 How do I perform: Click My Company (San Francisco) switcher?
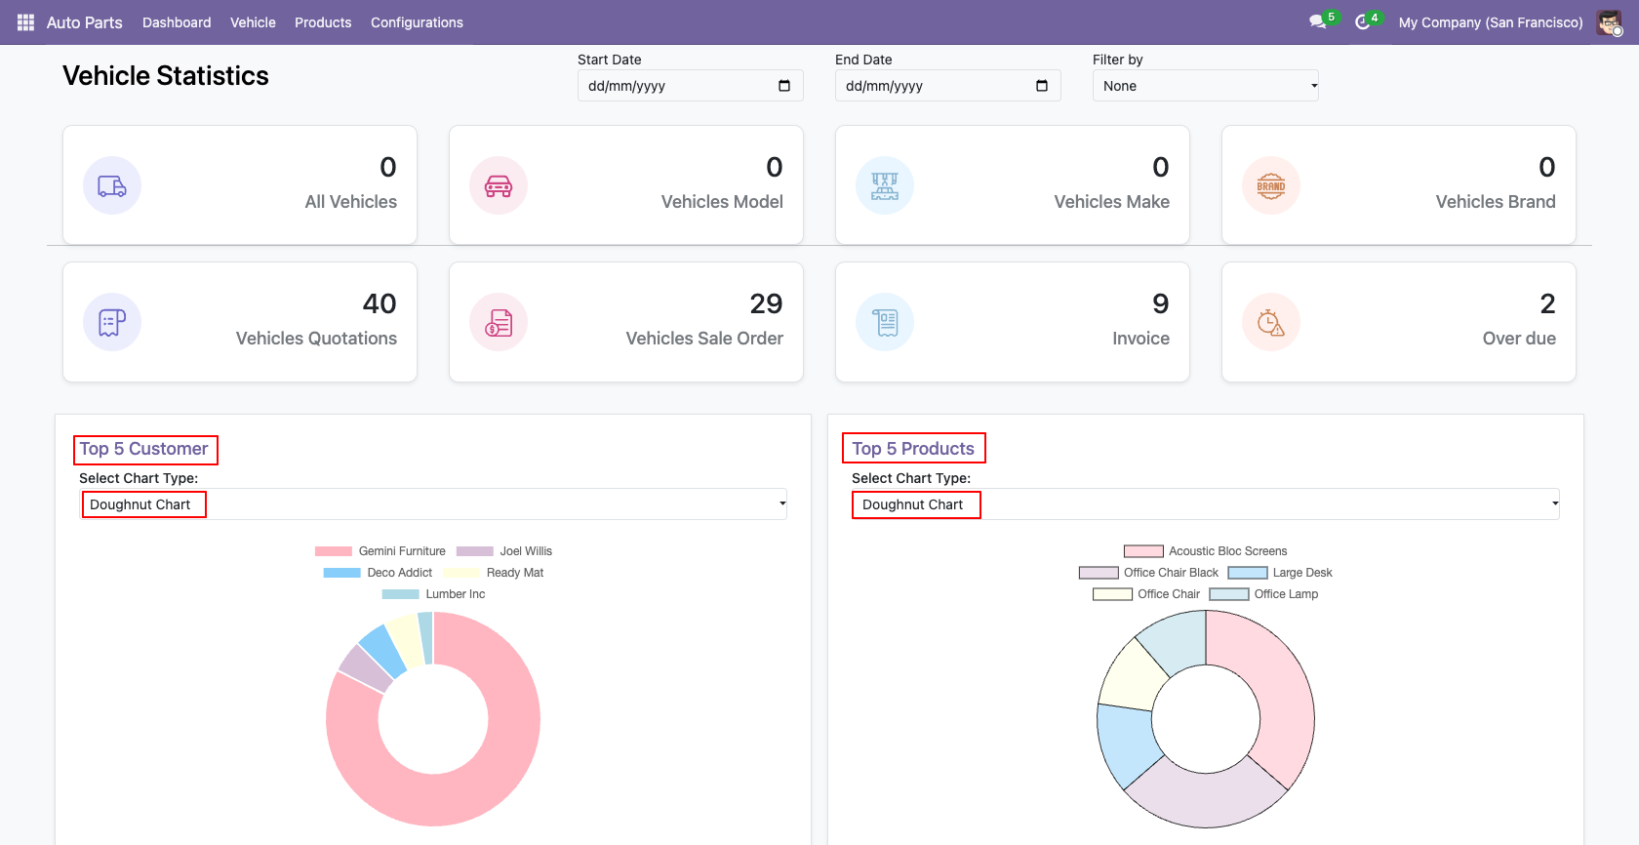point(1490,22)
